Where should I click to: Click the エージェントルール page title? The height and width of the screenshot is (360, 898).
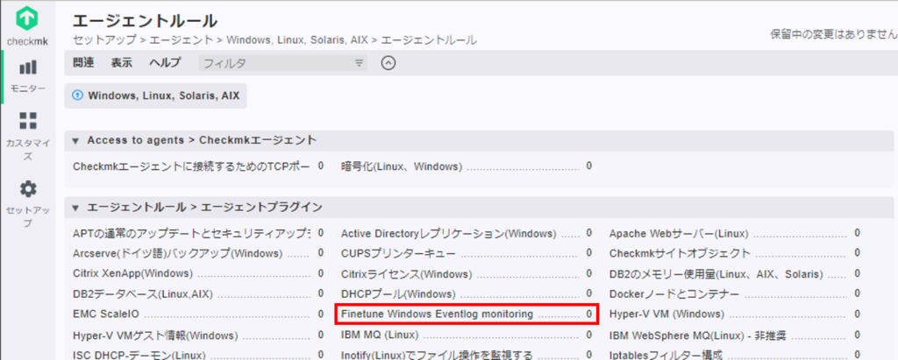pos(145,20)
